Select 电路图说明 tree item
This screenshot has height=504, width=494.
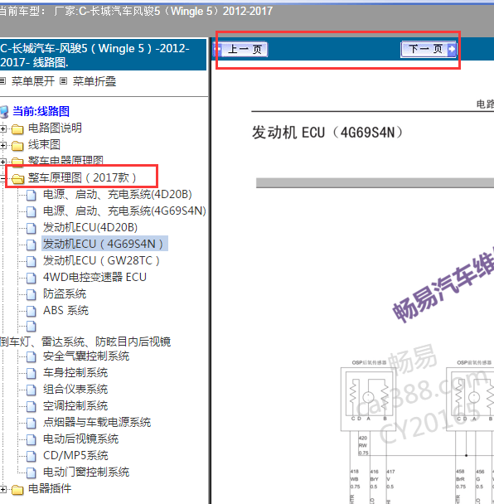55,128
